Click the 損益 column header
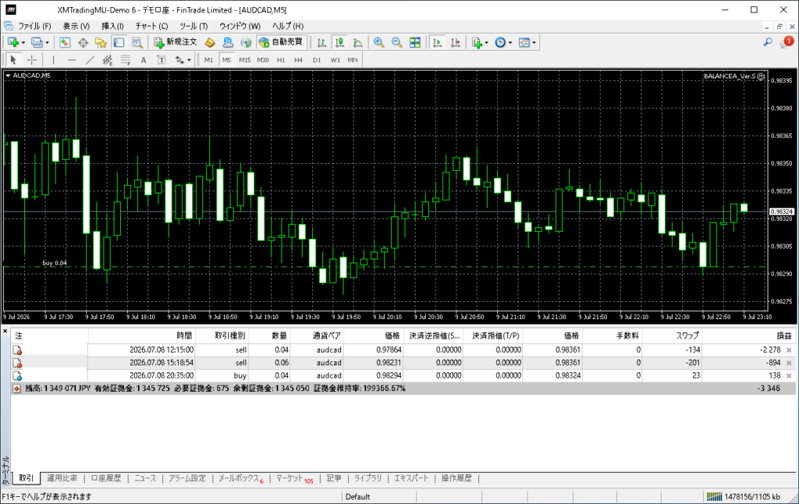 [783, 335]
